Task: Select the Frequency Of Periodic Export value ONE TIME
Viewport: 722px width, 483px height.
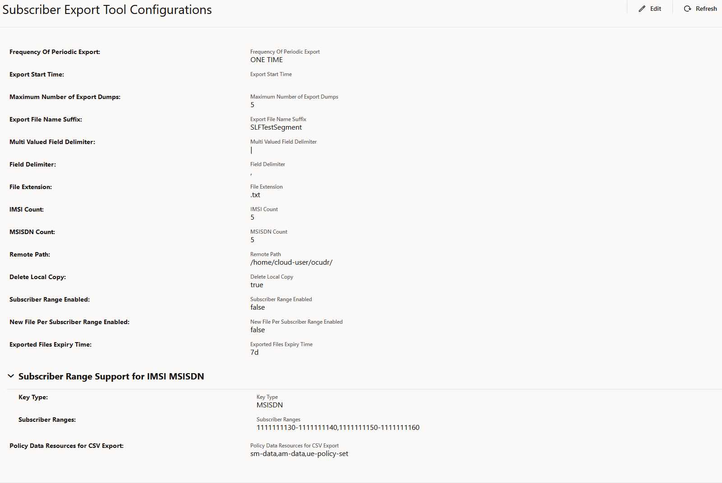Action: point(266,59)
